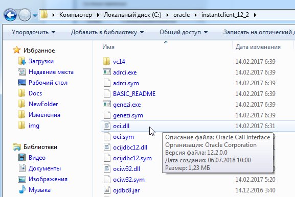
Task: Open Загрузки in the sidebar
Action: 41,61
